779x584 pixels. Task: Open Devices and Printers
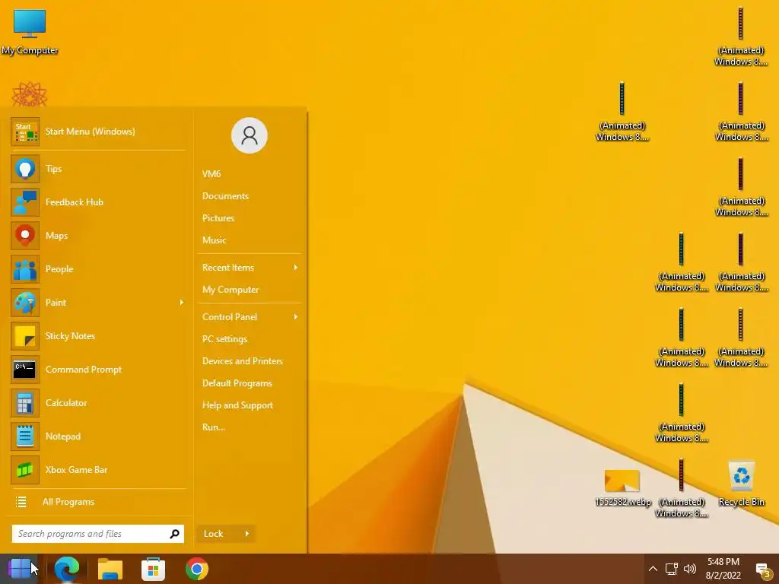[243, 361]
